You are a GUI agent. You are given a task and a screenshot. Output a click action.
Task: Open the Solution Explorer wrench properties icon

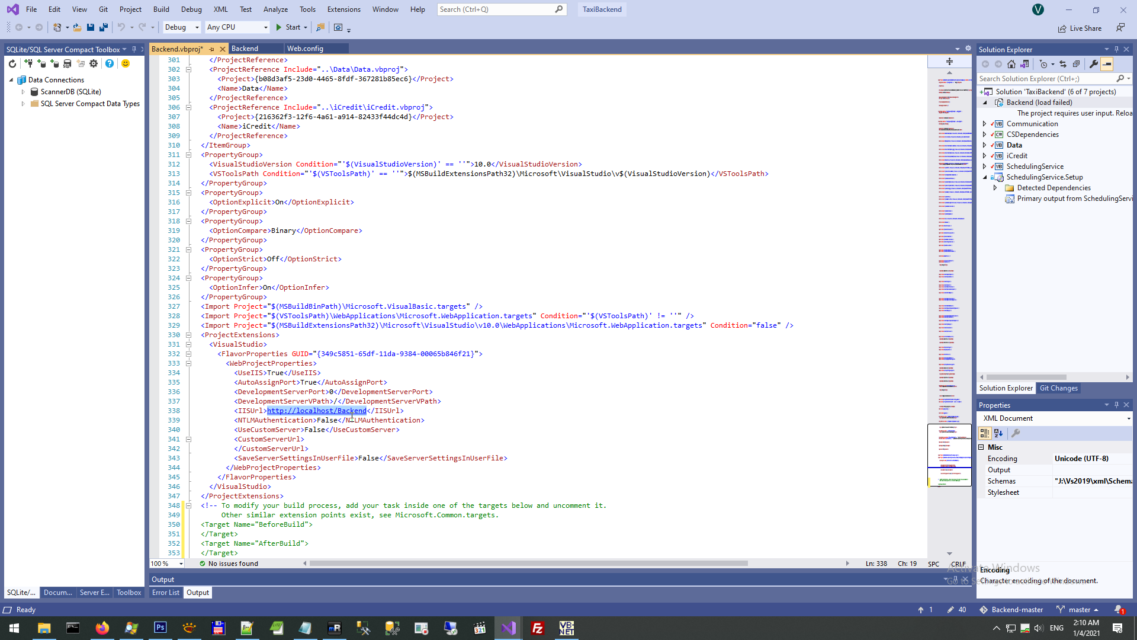point(1093,64)
